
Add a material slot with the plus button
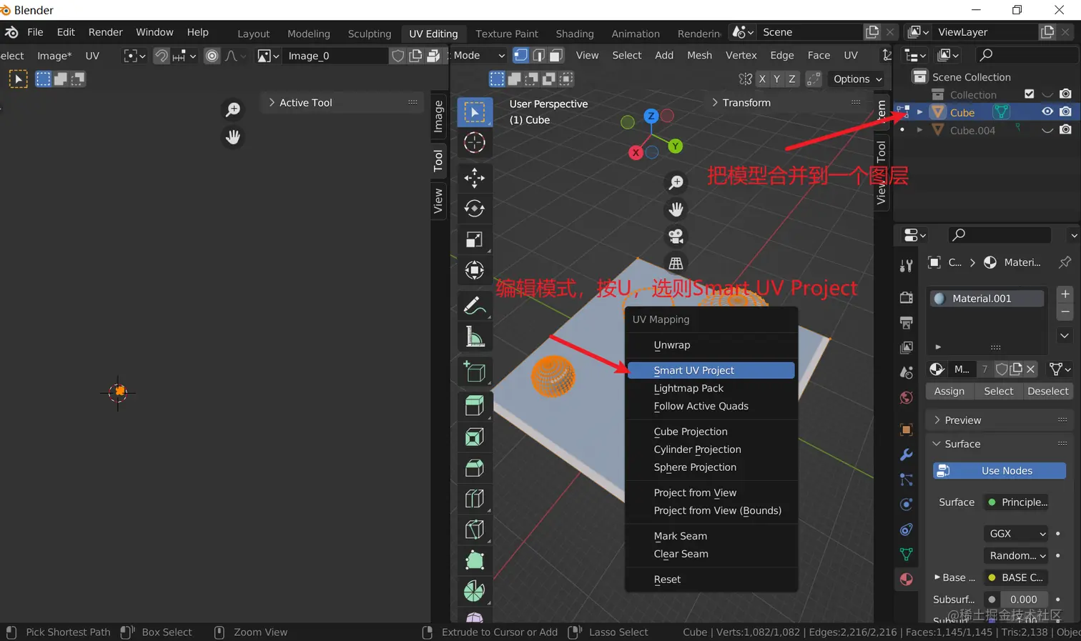[x=1065, y=294]
